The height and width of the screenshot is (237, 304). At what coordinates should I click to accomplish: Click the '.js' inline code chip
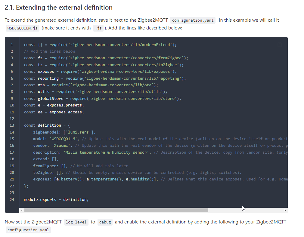(97, 28)
